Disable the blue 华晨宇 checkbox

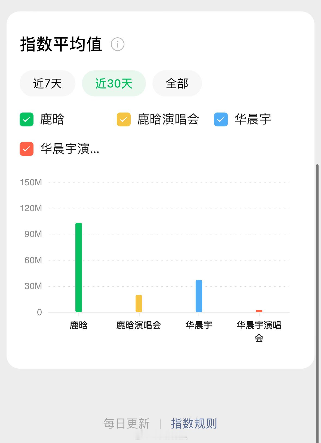[221, 120]
